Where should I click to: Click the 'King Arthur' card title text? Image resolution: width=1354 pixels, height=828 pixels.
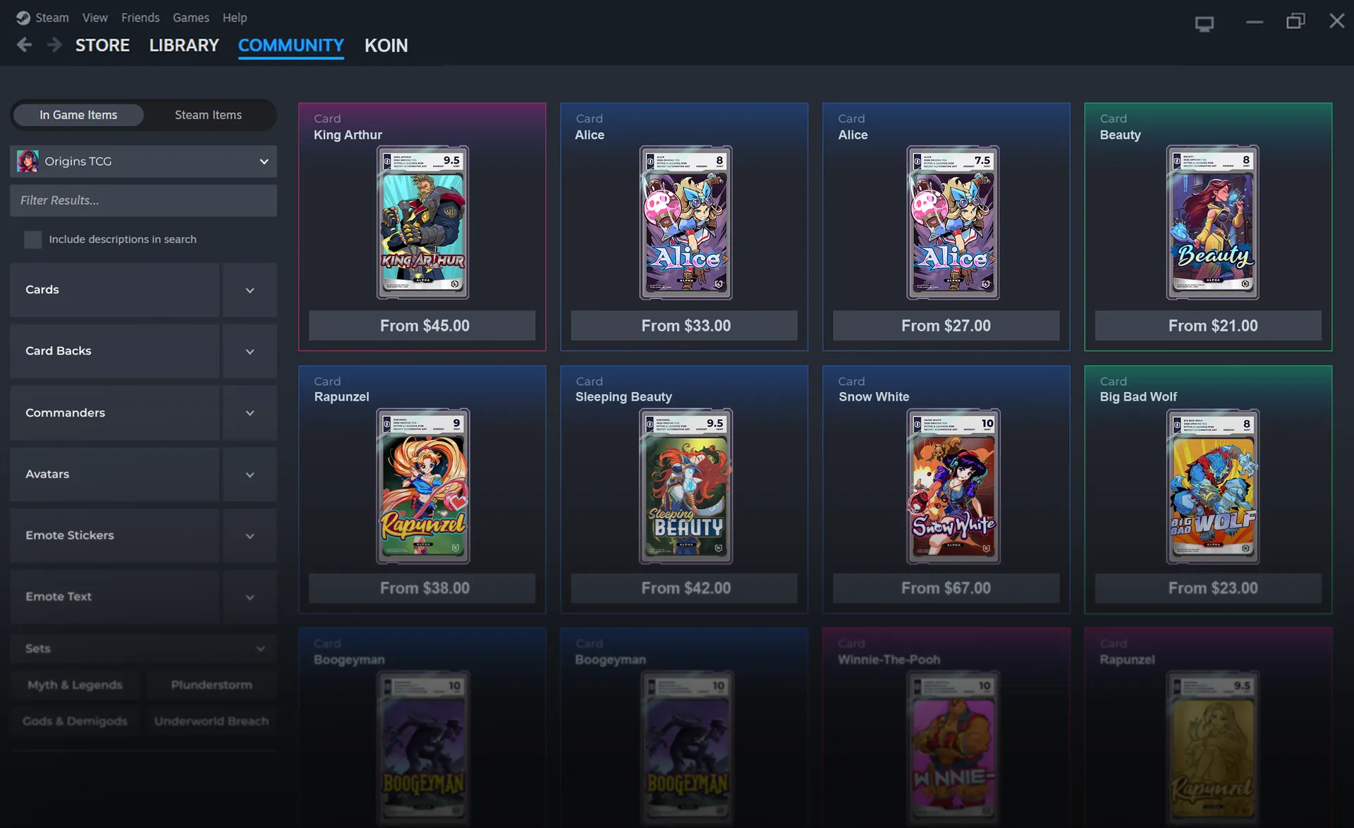[348, 135]
